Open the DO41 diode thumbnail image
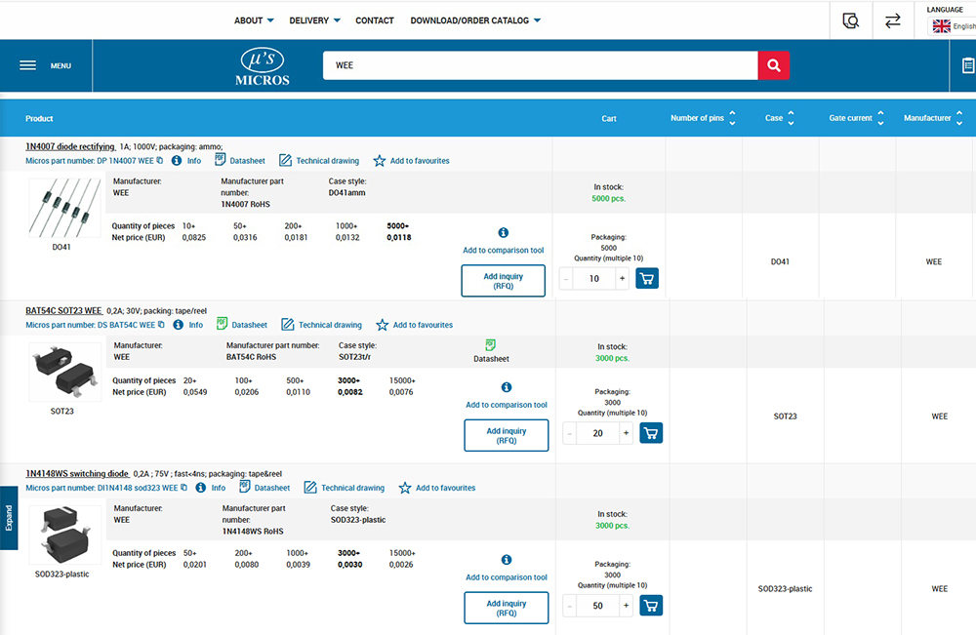The height and width of the screenshot is (635, 976). pos(64,208)
